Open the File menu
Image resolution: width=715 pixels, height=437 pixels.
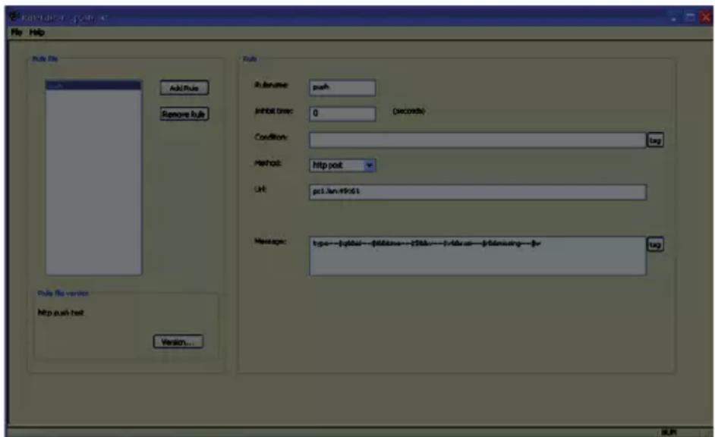17,33
